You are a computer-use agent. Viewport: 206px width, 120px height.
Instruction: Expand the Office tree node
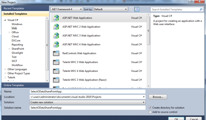coord(9,32)
